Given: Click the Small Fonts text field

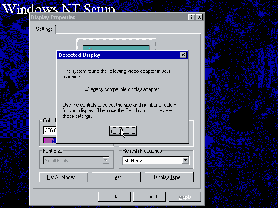Looking at the screenshot, I should pos(72,161).
